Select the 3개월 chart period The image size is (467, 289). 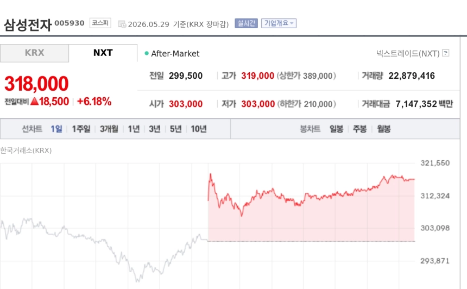click(x=109, y=129)
